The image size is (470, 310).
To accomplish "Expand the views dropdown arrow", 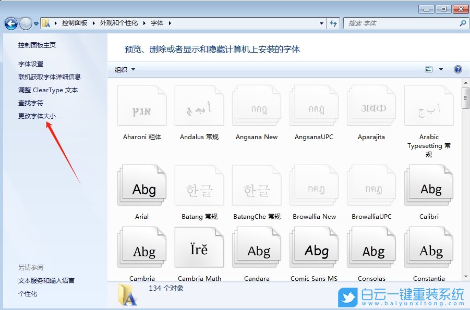I will point(440,69).
